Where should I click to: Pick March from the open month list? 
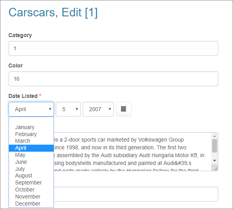point(31,141)
